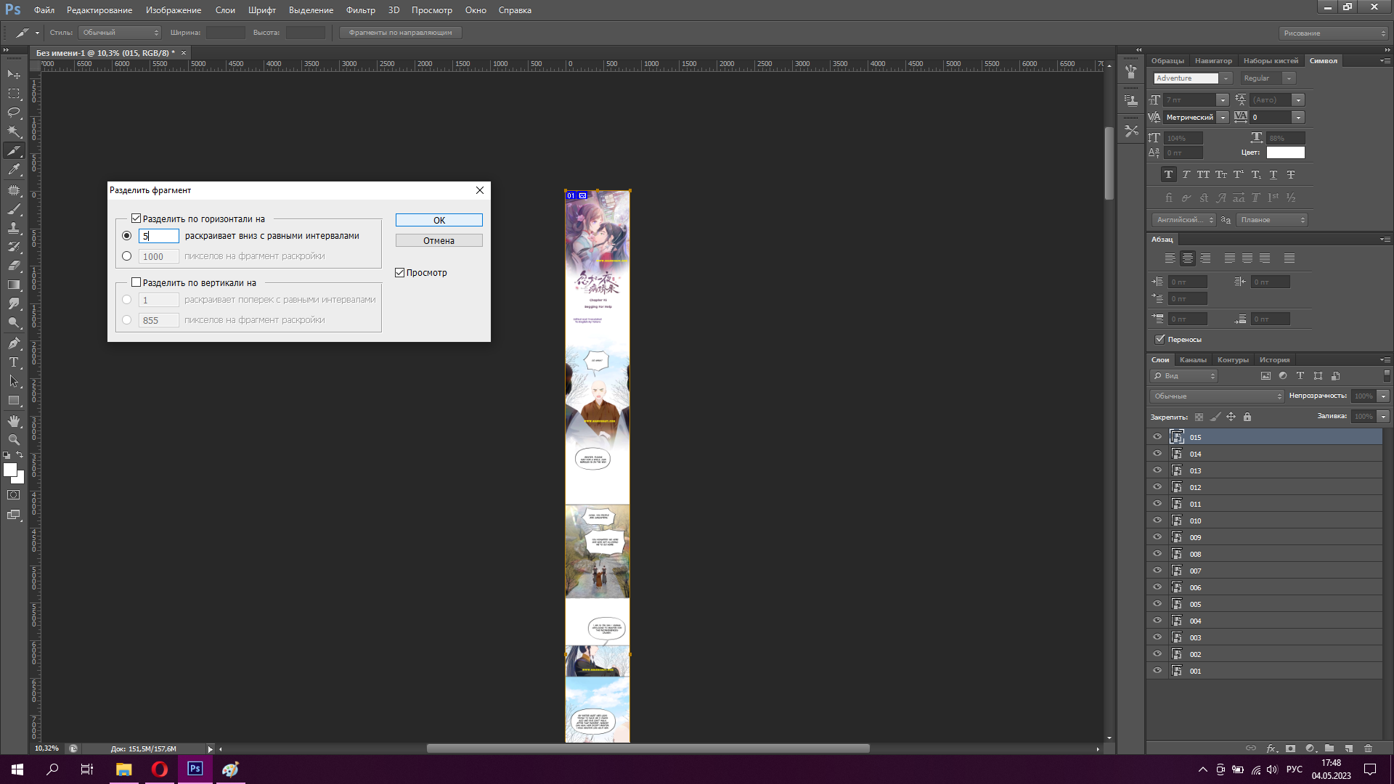Switch to the 'Навигатор' tab
The image size is (1394, 784).
tap(1213, 61)
